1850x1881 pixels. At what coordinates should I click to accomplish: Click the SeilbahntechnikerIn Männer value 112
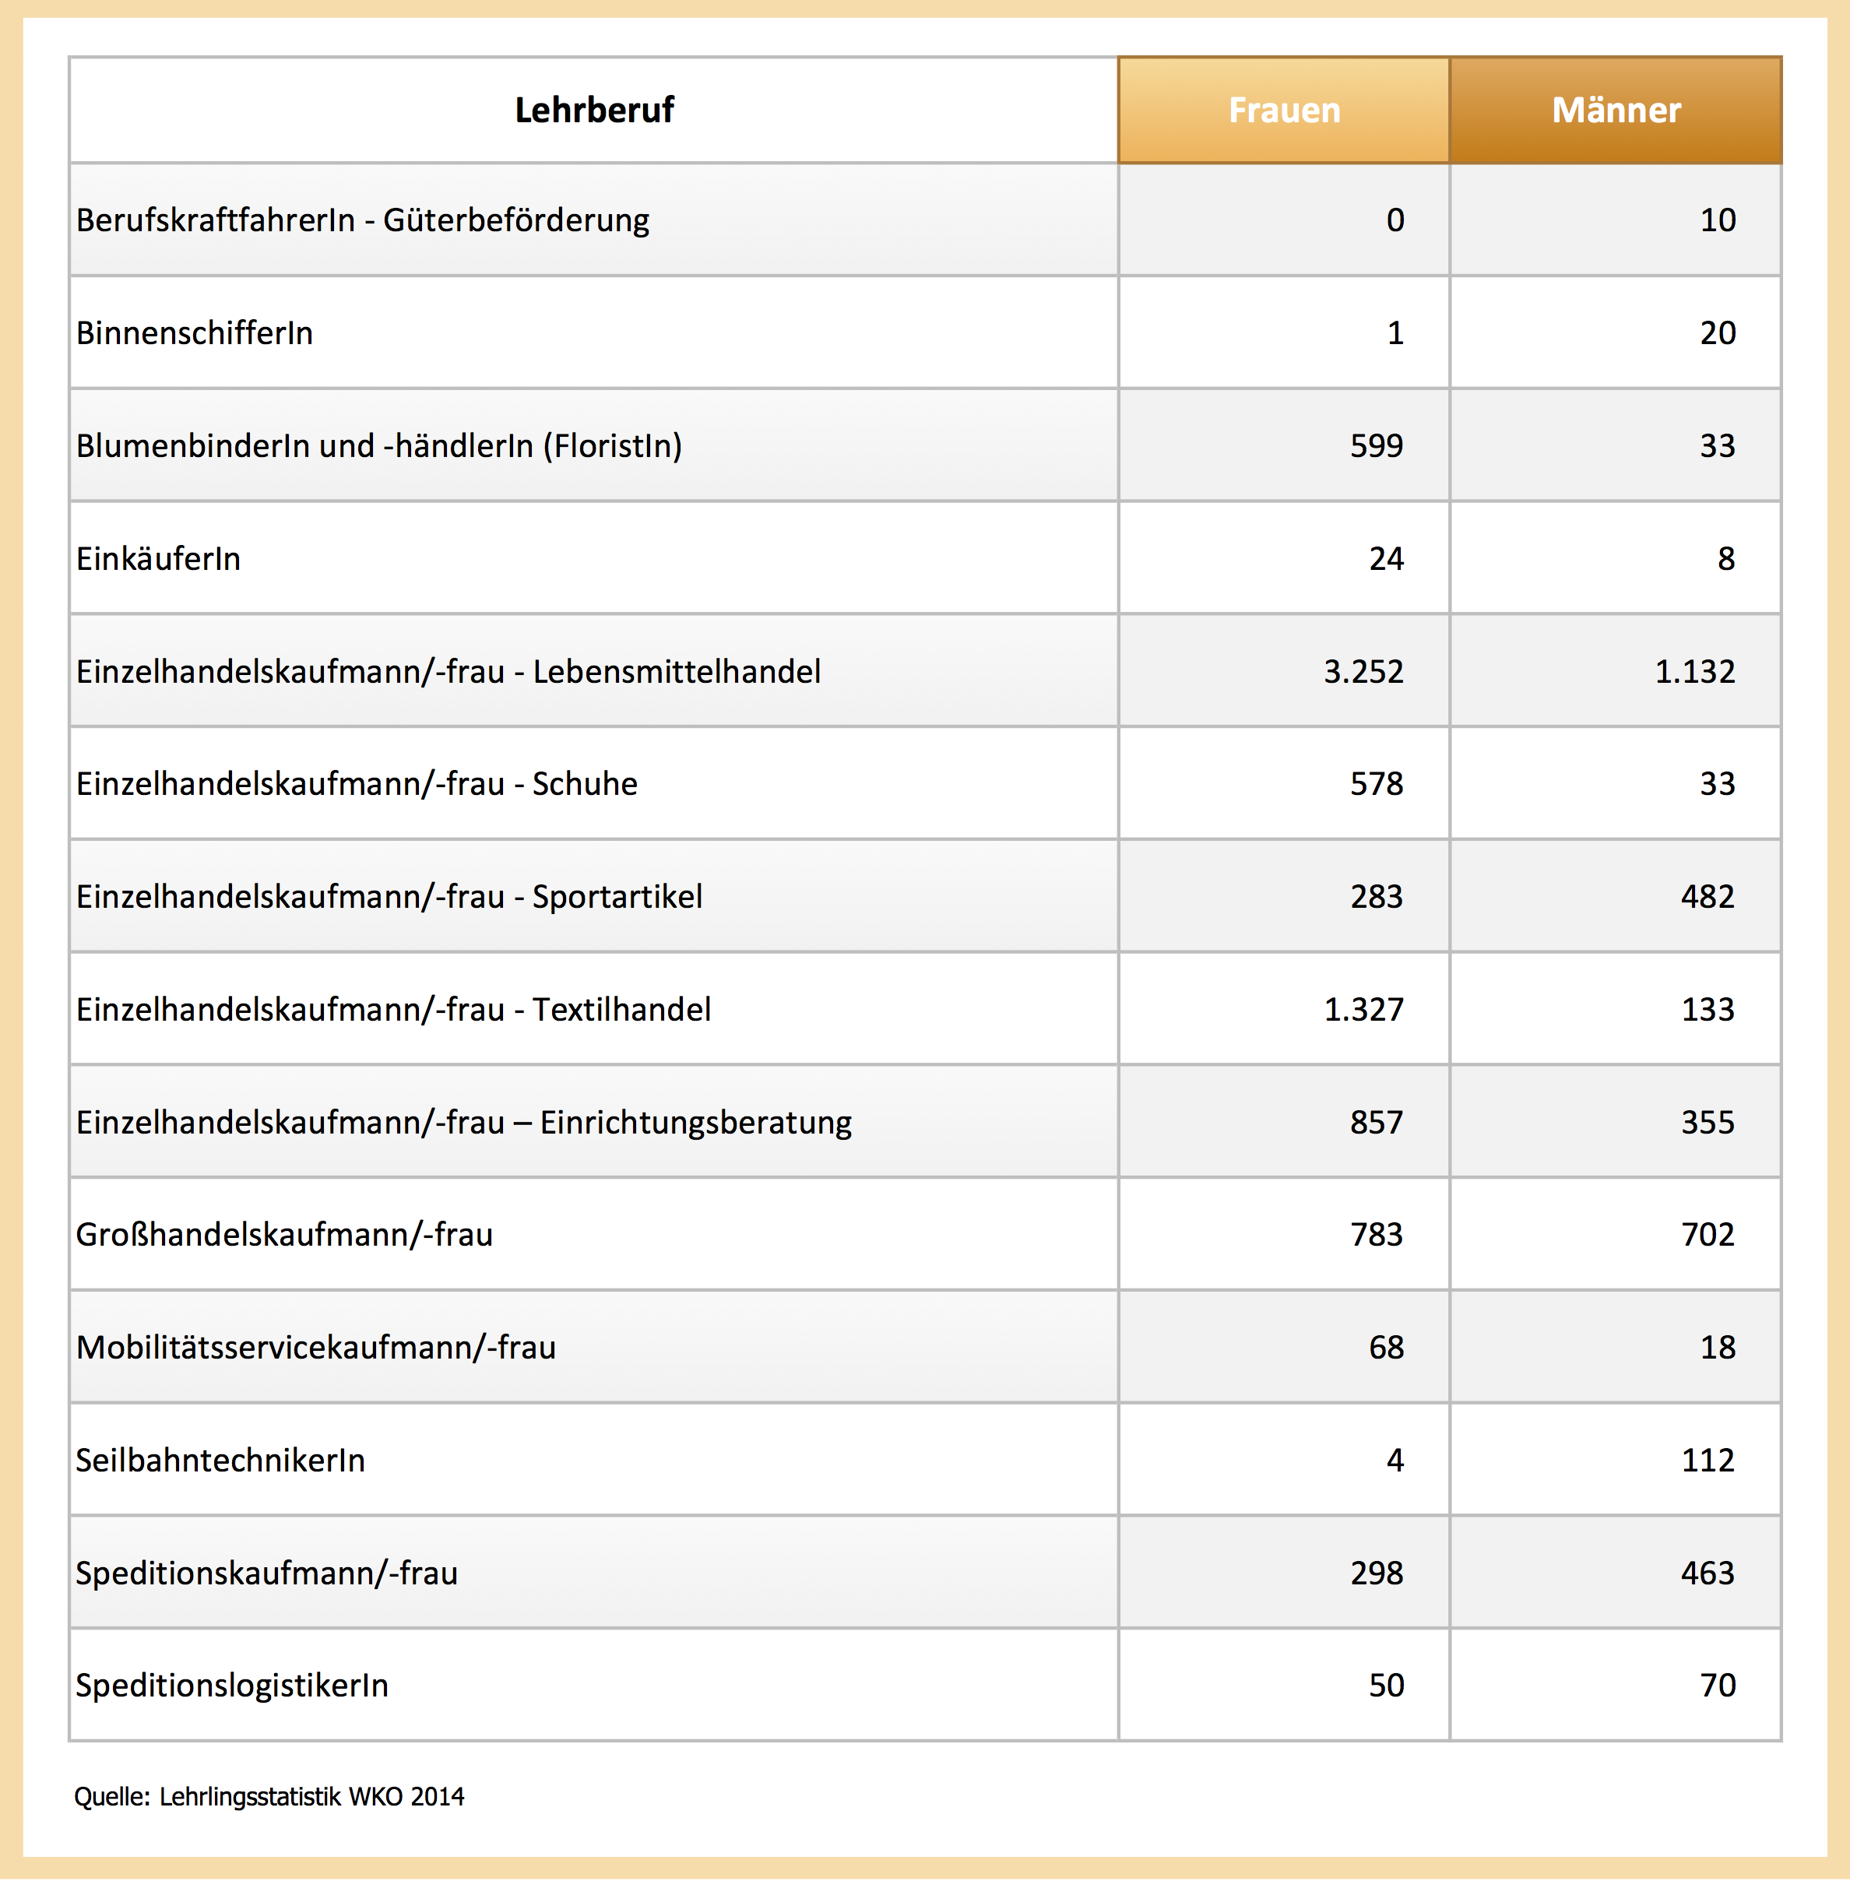point(1708,1461)
